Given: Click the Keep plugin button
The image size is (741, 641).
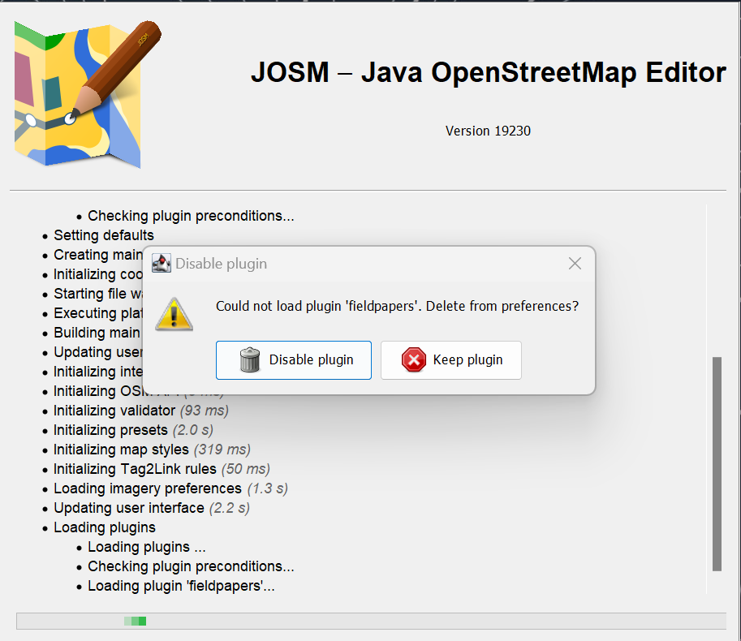Looking at the screenshot, I should coord(450,360).
